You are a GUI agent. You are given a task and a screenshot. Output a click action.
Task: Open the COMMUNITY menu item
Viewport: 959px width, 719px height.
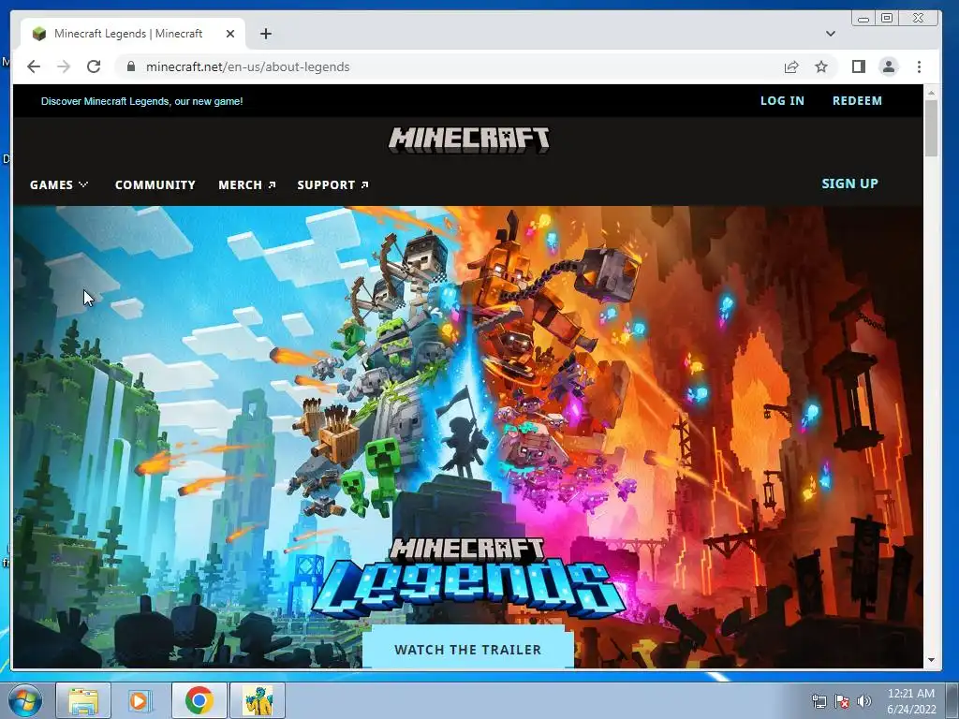point(155,184)
